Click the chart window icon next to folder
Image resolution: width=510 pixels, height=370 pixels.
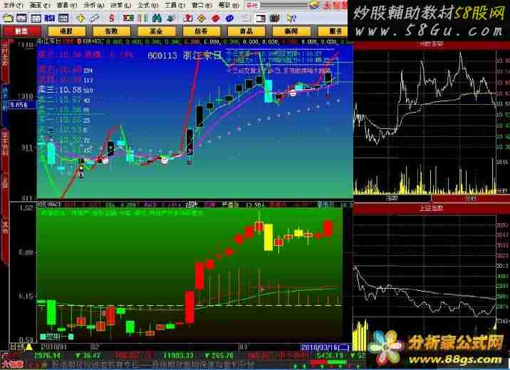coord(22,19)
